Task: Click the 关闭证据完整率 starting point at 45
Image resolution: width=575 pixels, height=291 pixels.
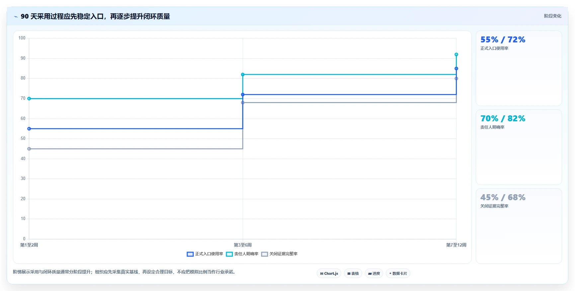Action: click(29, 149)
